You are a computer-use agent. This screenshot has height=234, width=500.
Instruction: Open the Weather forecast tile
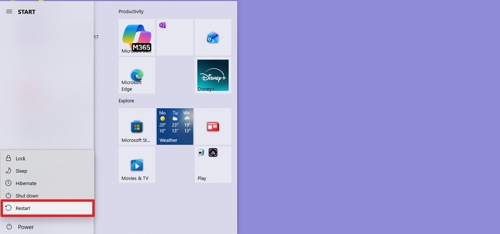(175, 126)
